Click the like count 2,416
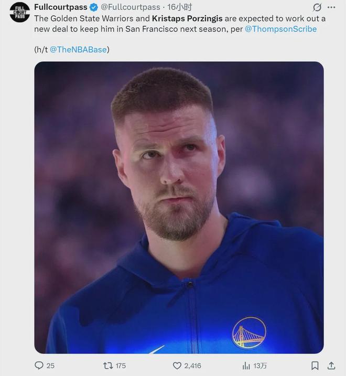Screen dimensions: 346x376 click(x=192, y=366)
